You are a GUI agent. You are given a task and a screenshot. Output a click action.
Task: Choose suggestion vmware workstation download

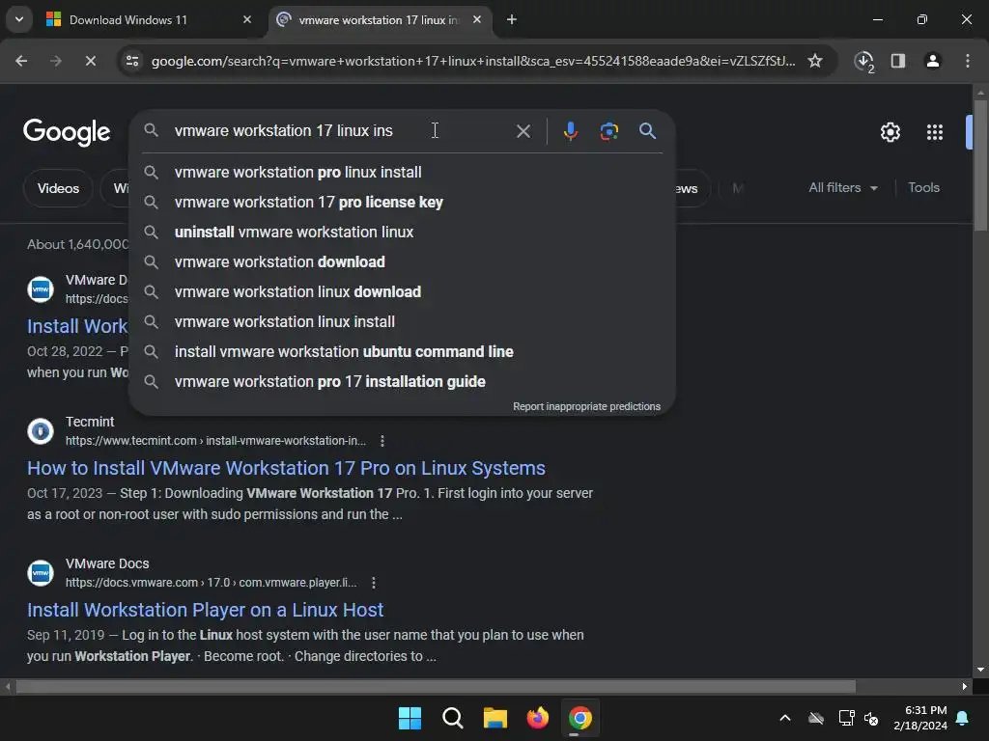point(402,262)
